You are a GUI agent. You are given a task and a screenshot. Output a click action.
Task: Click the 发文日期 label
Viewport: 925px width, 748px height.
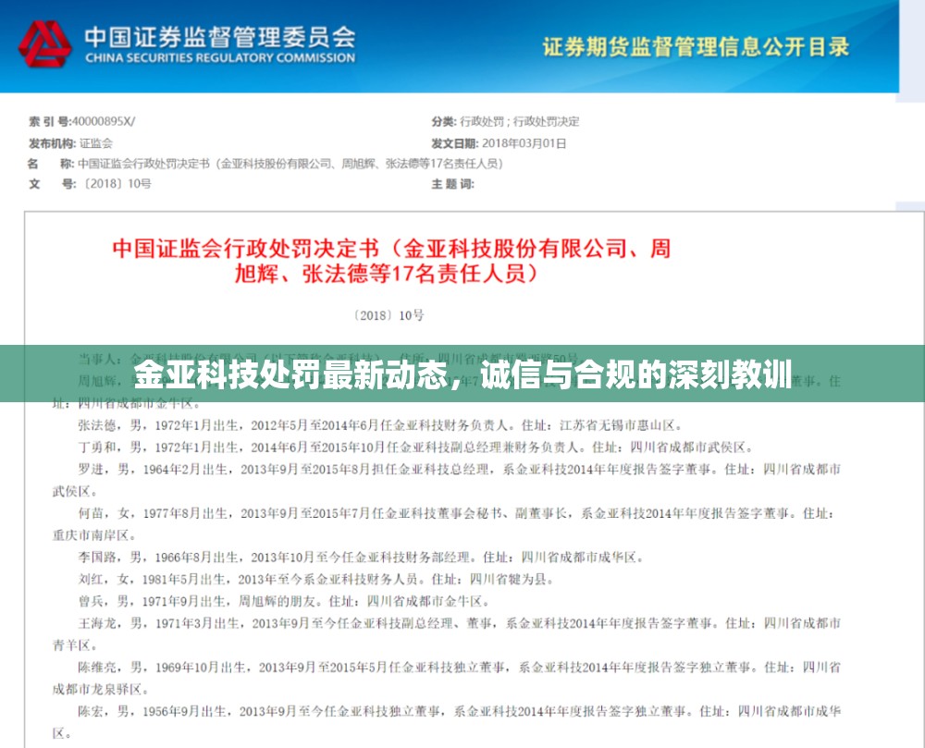point(455,143)
